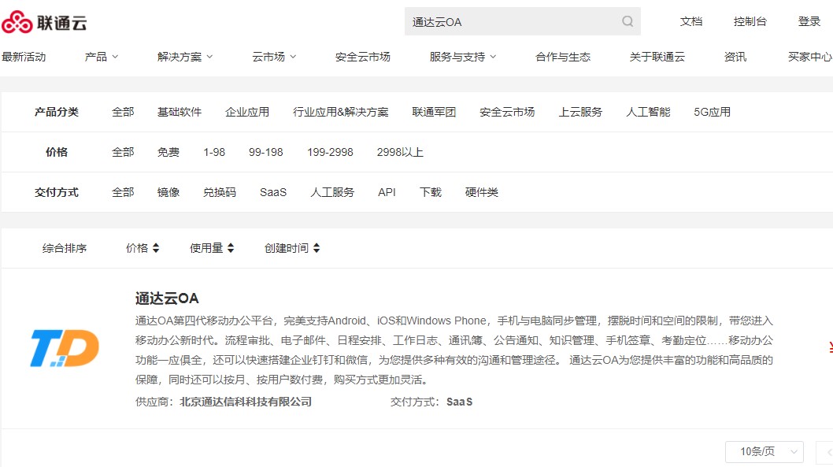Open the 关于联通云 navigation item
833x467 pixels.
pos(657,57)
